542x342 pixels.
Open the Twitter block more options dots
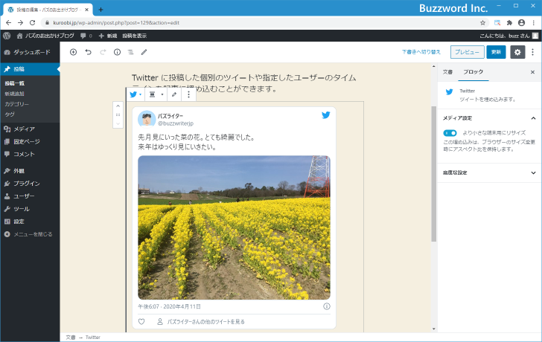tap(188, 94)
